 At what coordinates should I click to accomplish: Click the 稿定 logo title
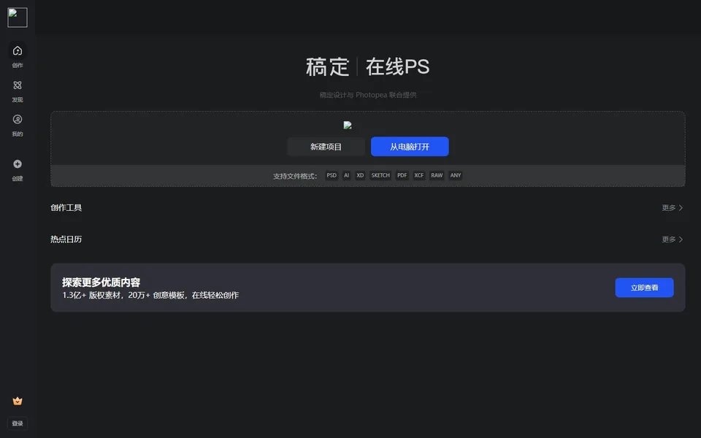(x=327, y=67)
